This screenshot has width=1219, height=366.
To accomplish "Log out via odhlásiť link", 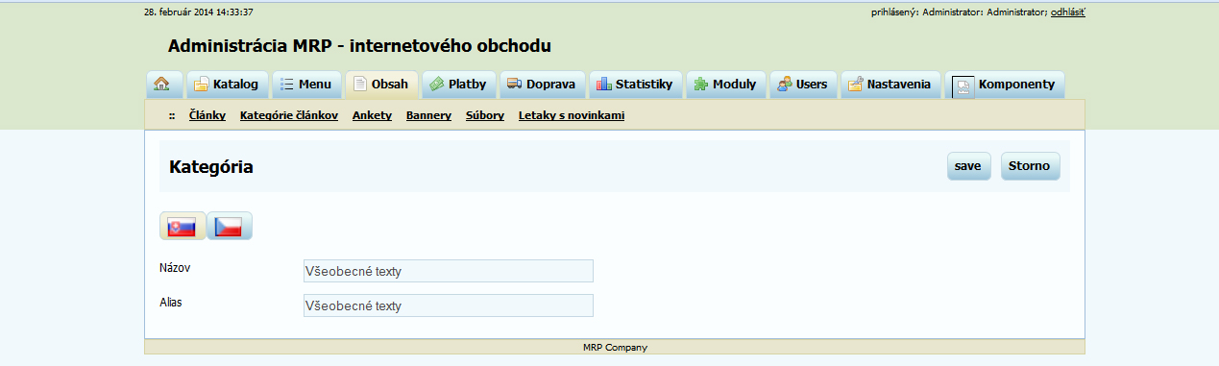I will [1068, 12].
